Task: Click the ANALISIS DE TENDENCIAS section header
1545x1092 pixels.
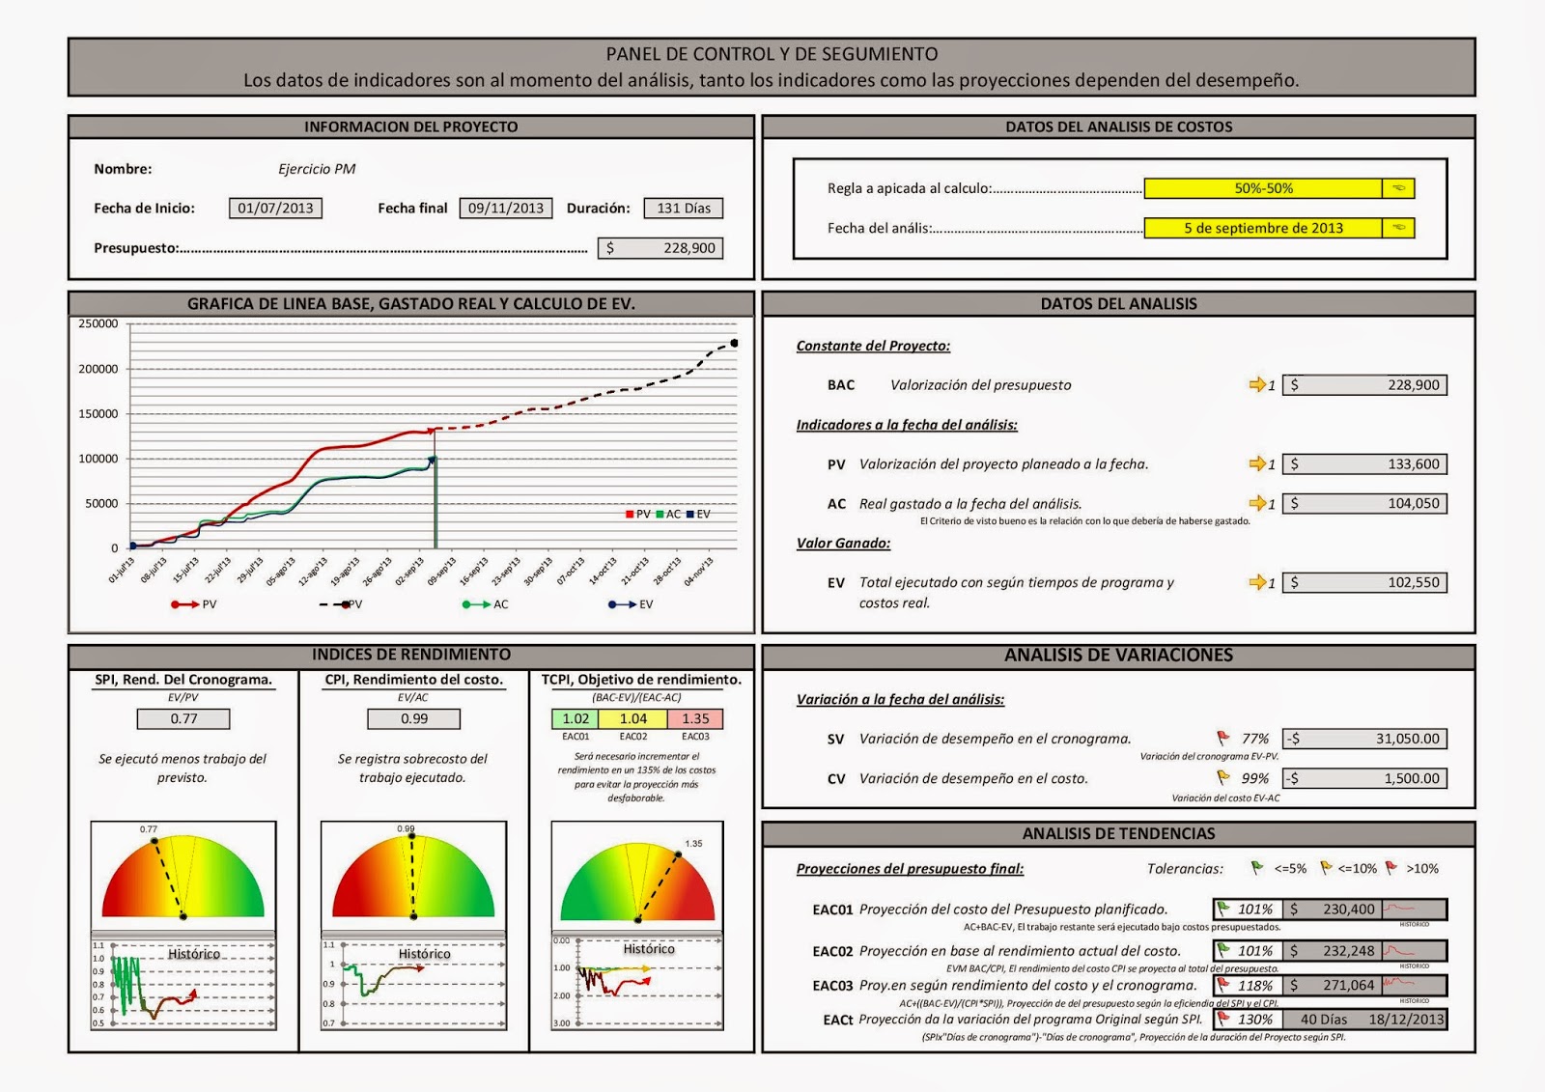Action: 1118,833
